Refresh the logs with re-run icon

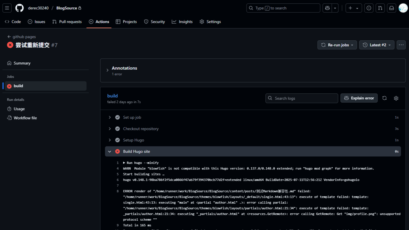coord(385,98)
